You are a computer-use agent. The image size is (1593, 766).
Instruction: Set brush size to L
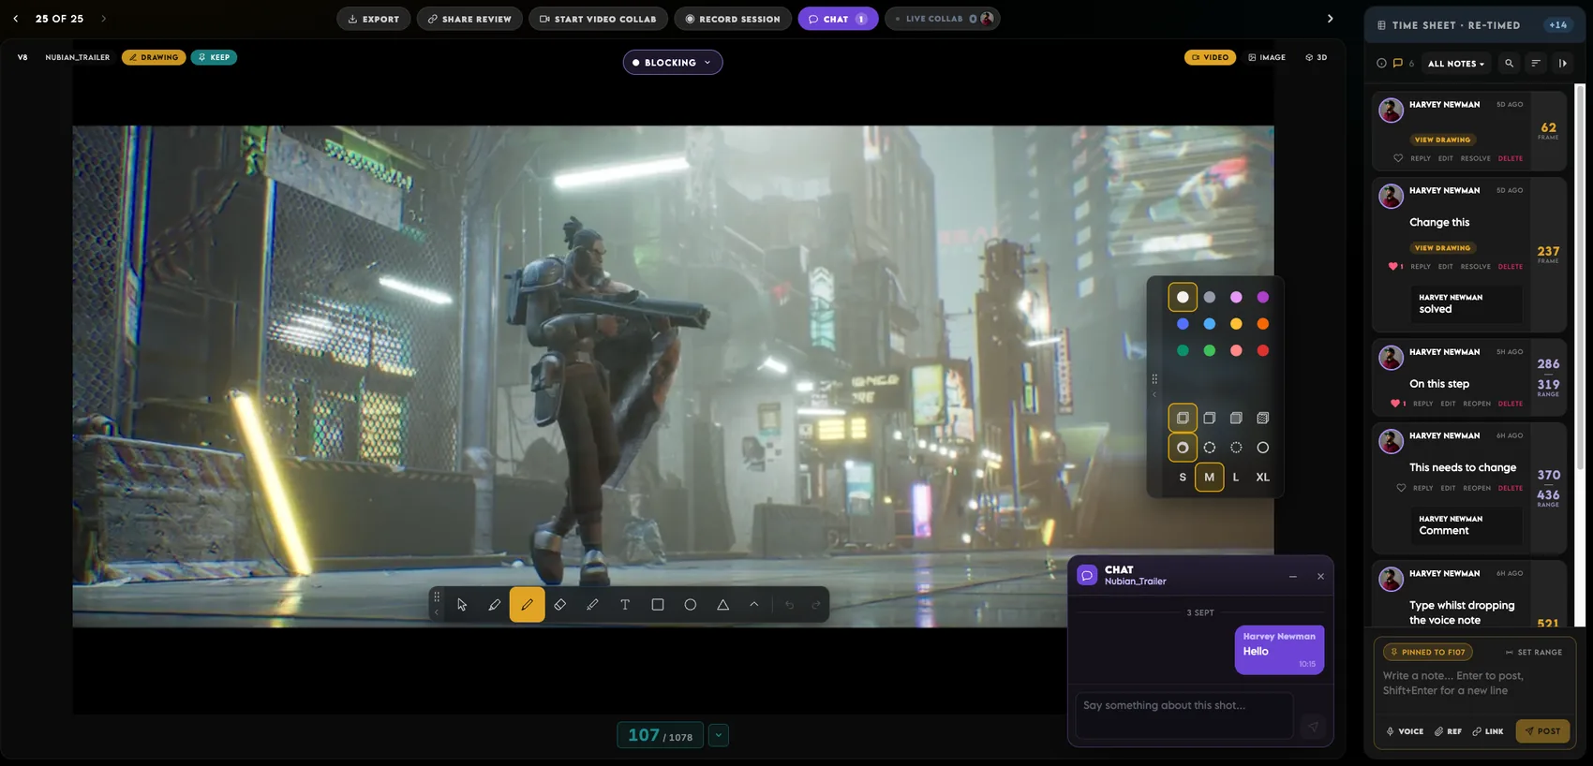pyautogui.click(x=1236, y=478)
